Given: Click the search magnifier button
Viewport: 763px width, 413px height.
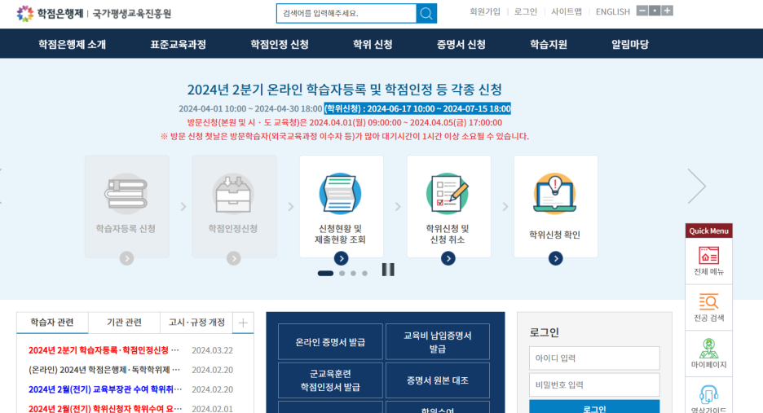Looking at the screenshot, I should [x=426, y=14].
